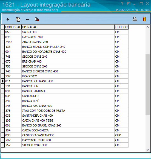Image resolution: width=151 pixels, height=159 pixels.
Task: Select DAYCOVAL CNAB 400 row
Action: 65,140
